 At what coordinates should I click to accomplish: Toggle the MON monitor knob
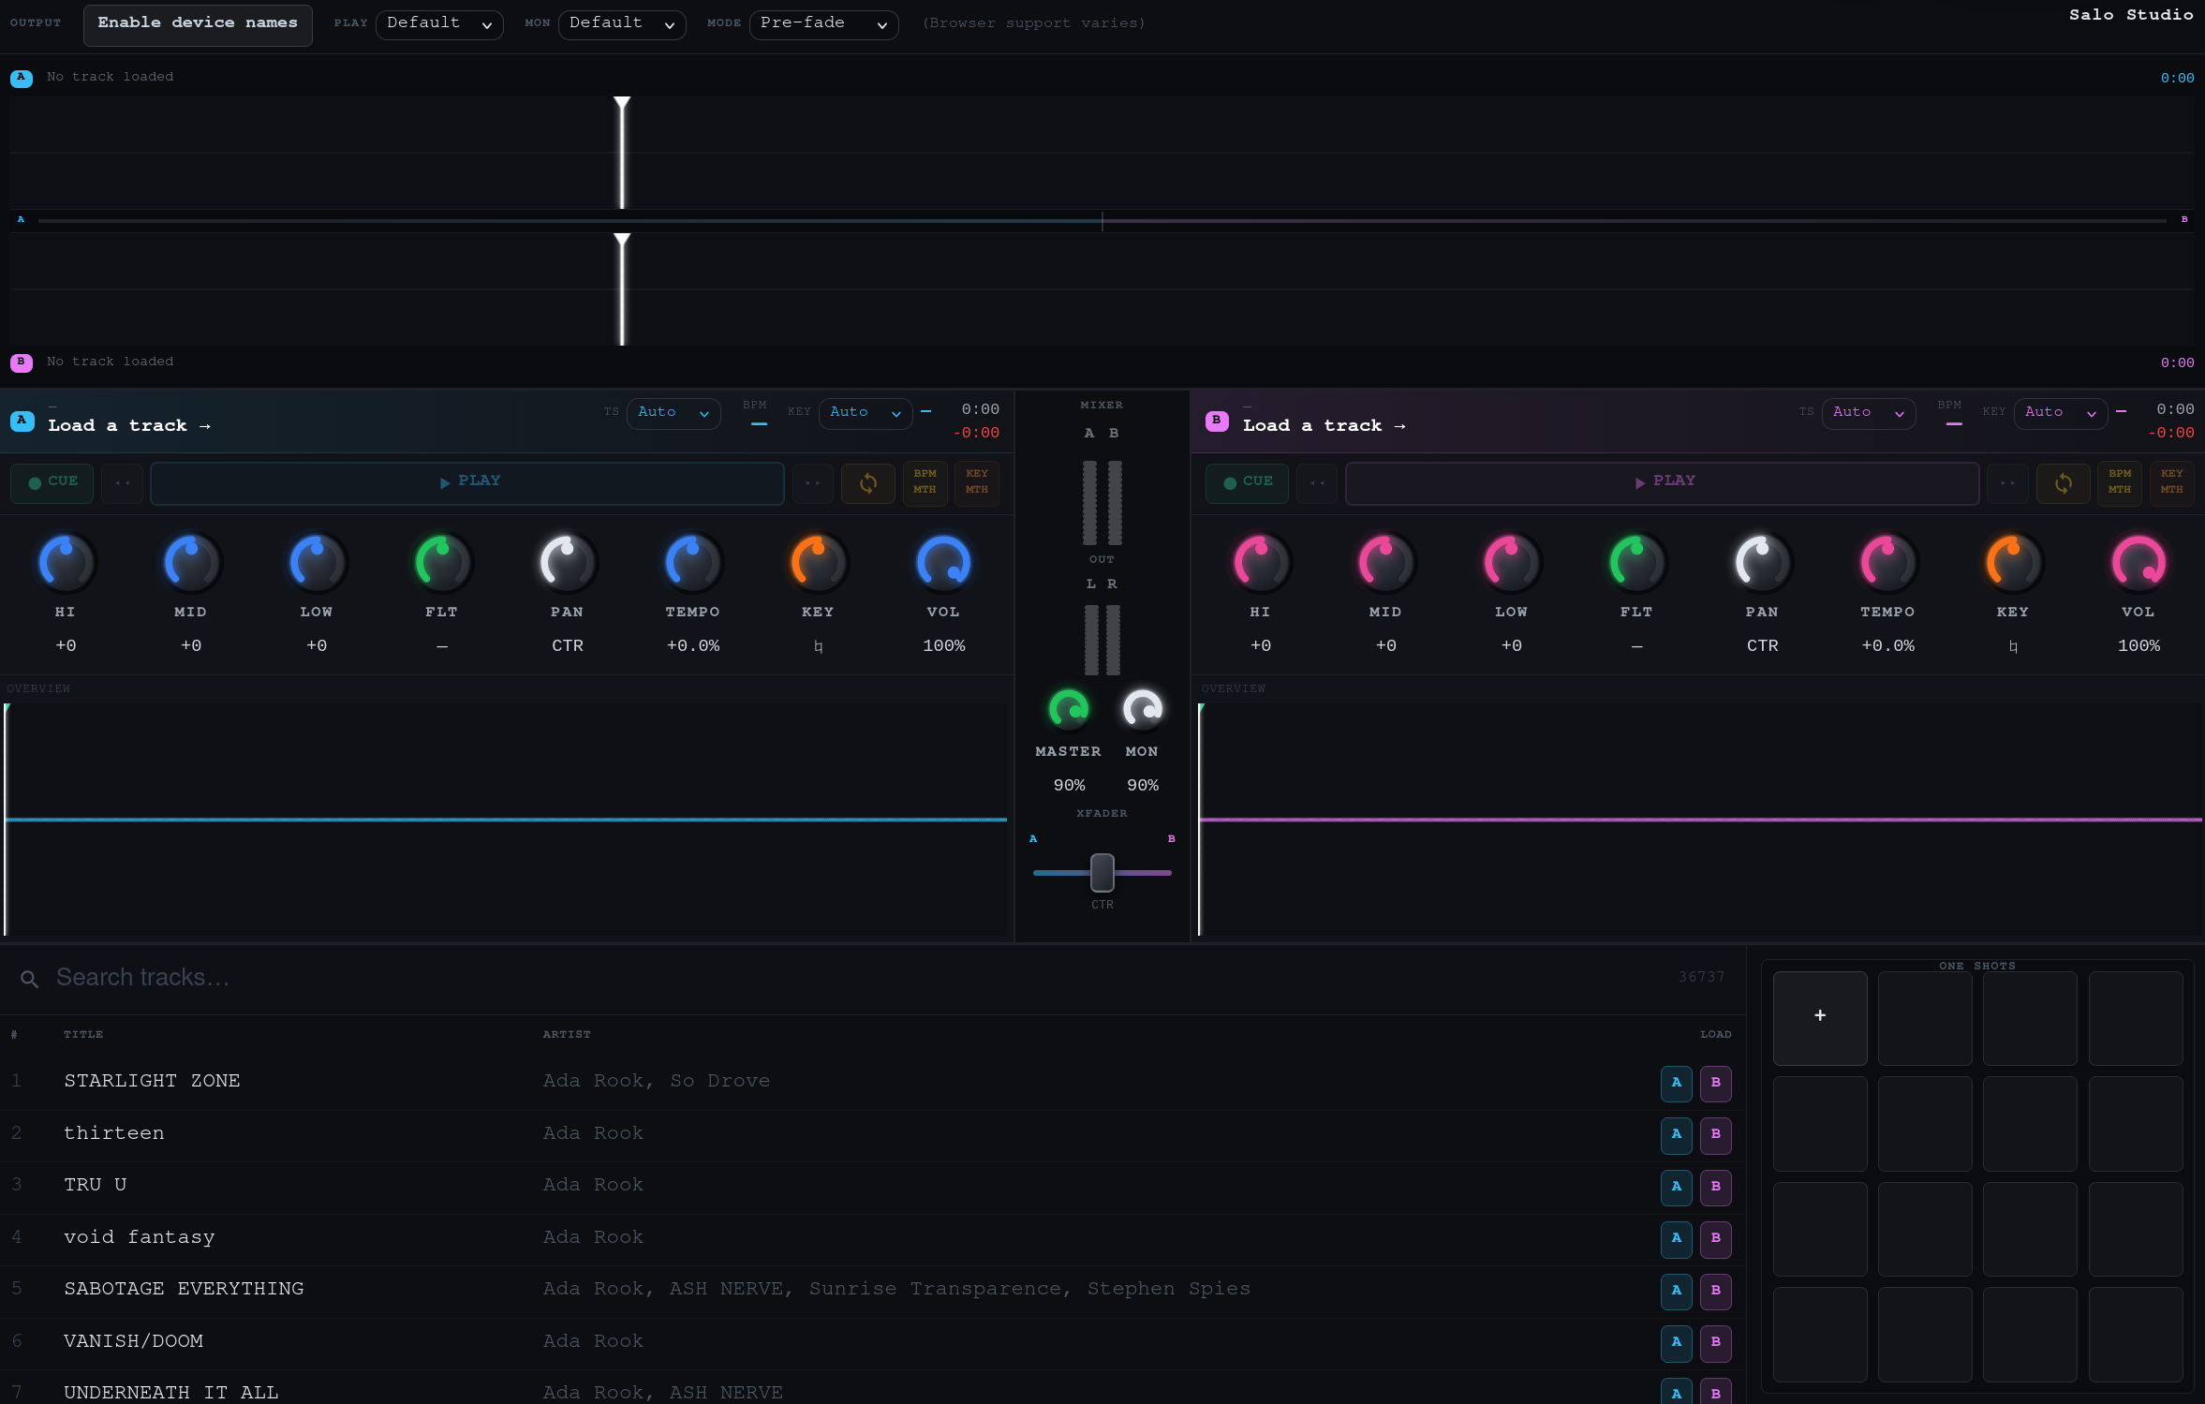click(x=1141, y=709)
